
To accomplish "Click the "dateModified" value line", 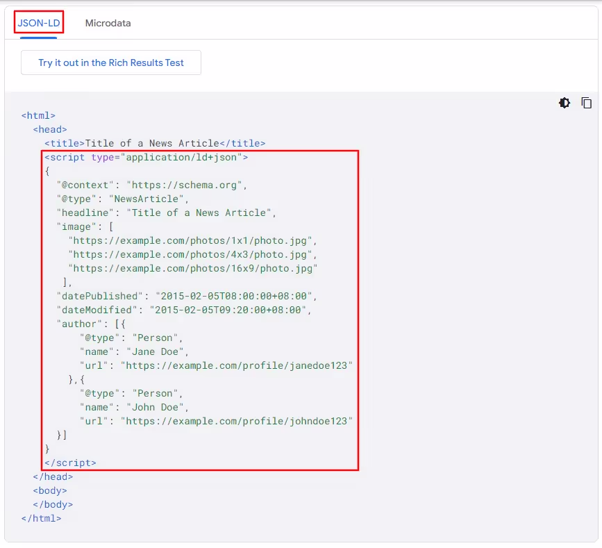I will [x=184, y=310].
